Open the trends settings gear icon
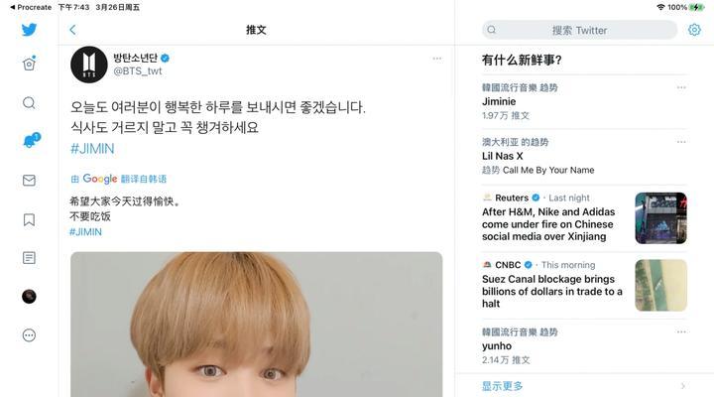The width and height of the screenshot is (714, 397). [x=694, y=30]
